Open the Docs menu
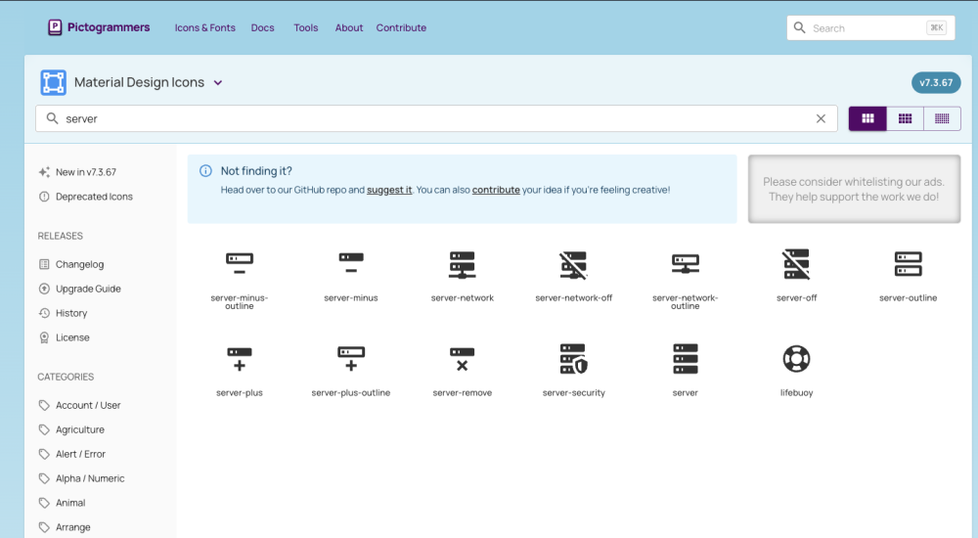This screenshot has width=978, height=538. coord(262,28)
